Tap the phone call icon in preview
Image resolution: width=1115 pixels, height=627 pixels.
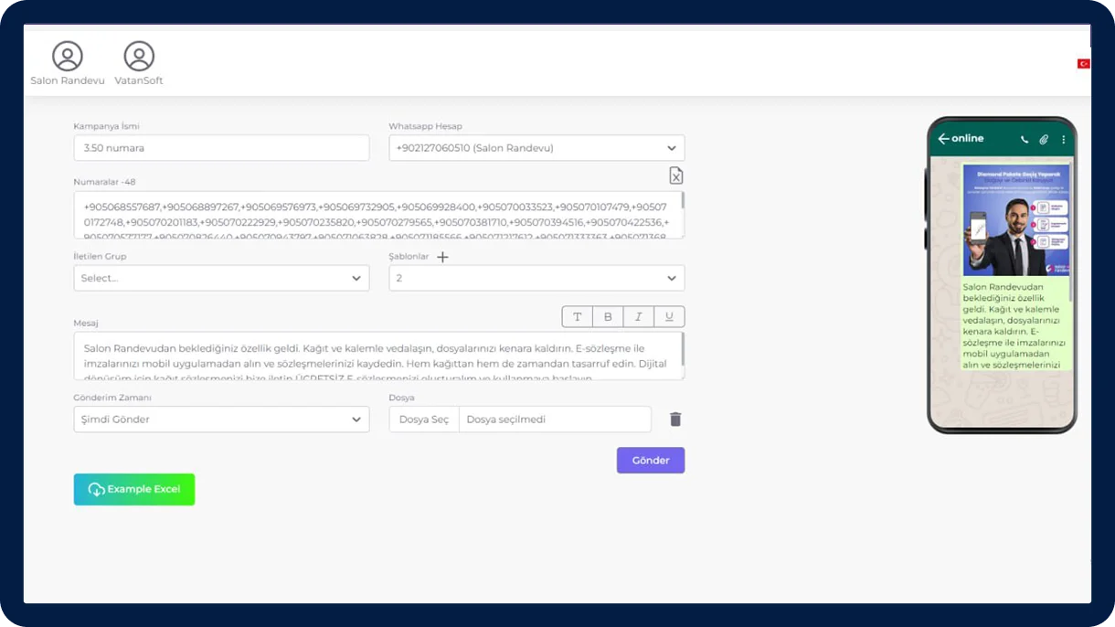(x=1024, y=140)
